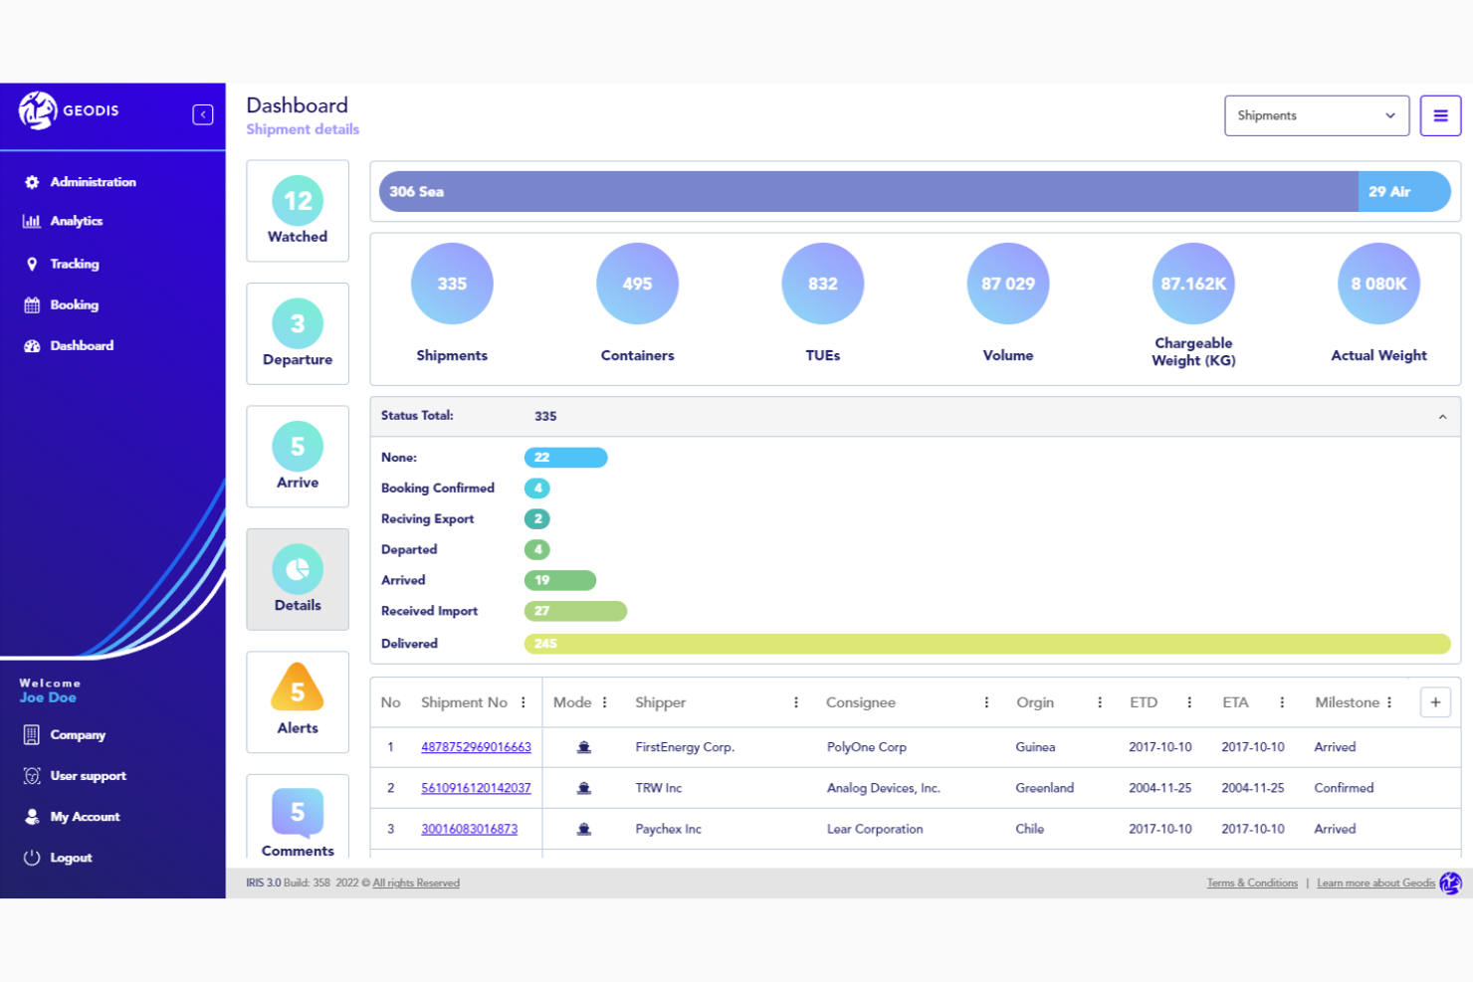
Task: Click the My Account person icon
Action: pyautogui.click(x=32, y=816)
